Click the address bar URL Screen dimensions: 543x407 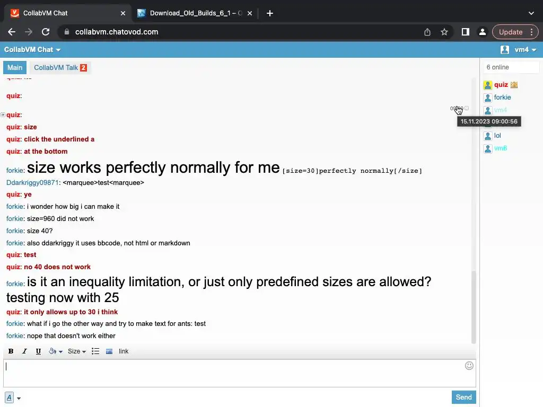117,32
